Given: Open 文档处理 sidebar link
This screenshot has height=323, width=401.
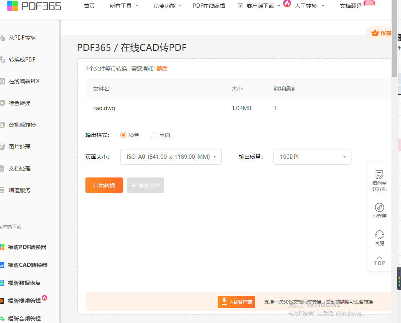Looking at the screenshot, I should [x=20, y=169].
